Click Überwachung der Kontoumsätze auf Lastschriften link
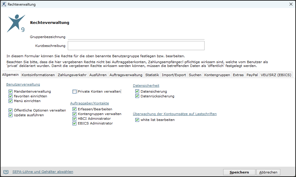The image size is (296, 177). point(175,114)
